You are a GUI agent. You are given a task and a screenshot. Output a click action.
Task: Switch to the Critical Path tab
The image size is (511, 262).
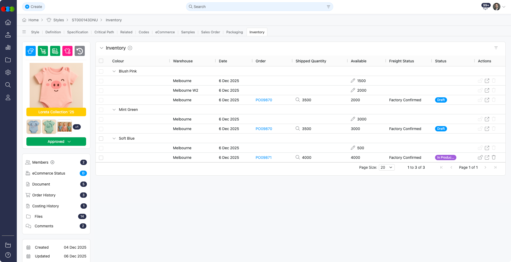click(x=104, y=32)
